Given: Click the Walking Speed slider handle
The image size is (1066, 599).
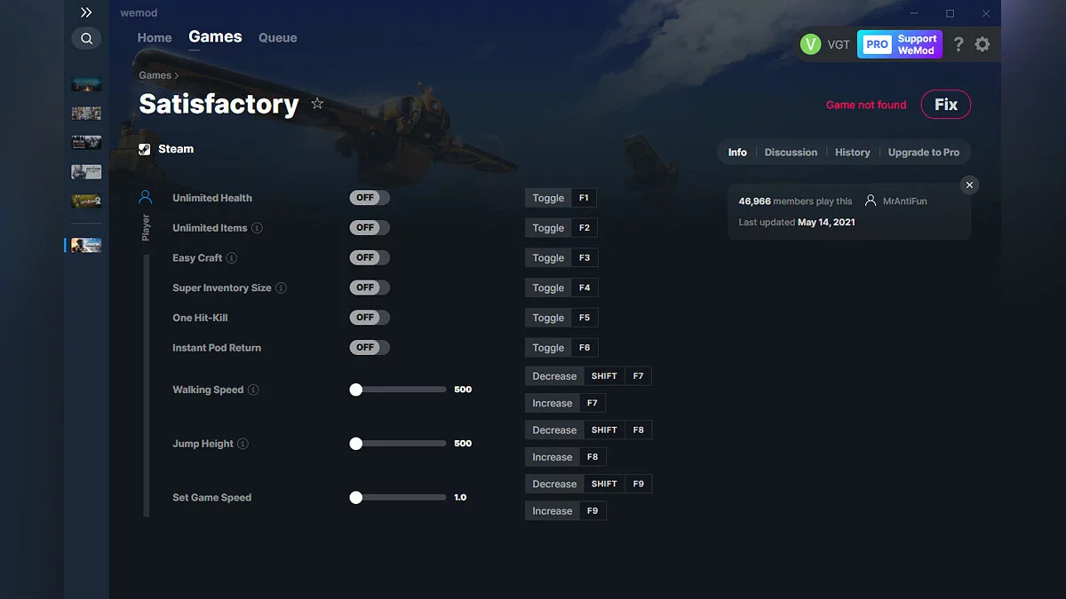Looking at the screenshot, I should (356, 390).
